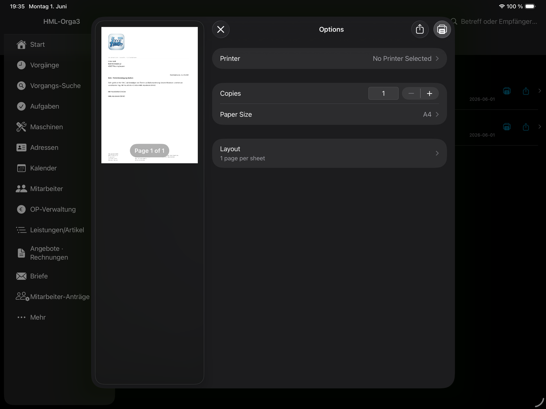
Task: Increase copies with the plus button
Action: click(x=429, y=93)
